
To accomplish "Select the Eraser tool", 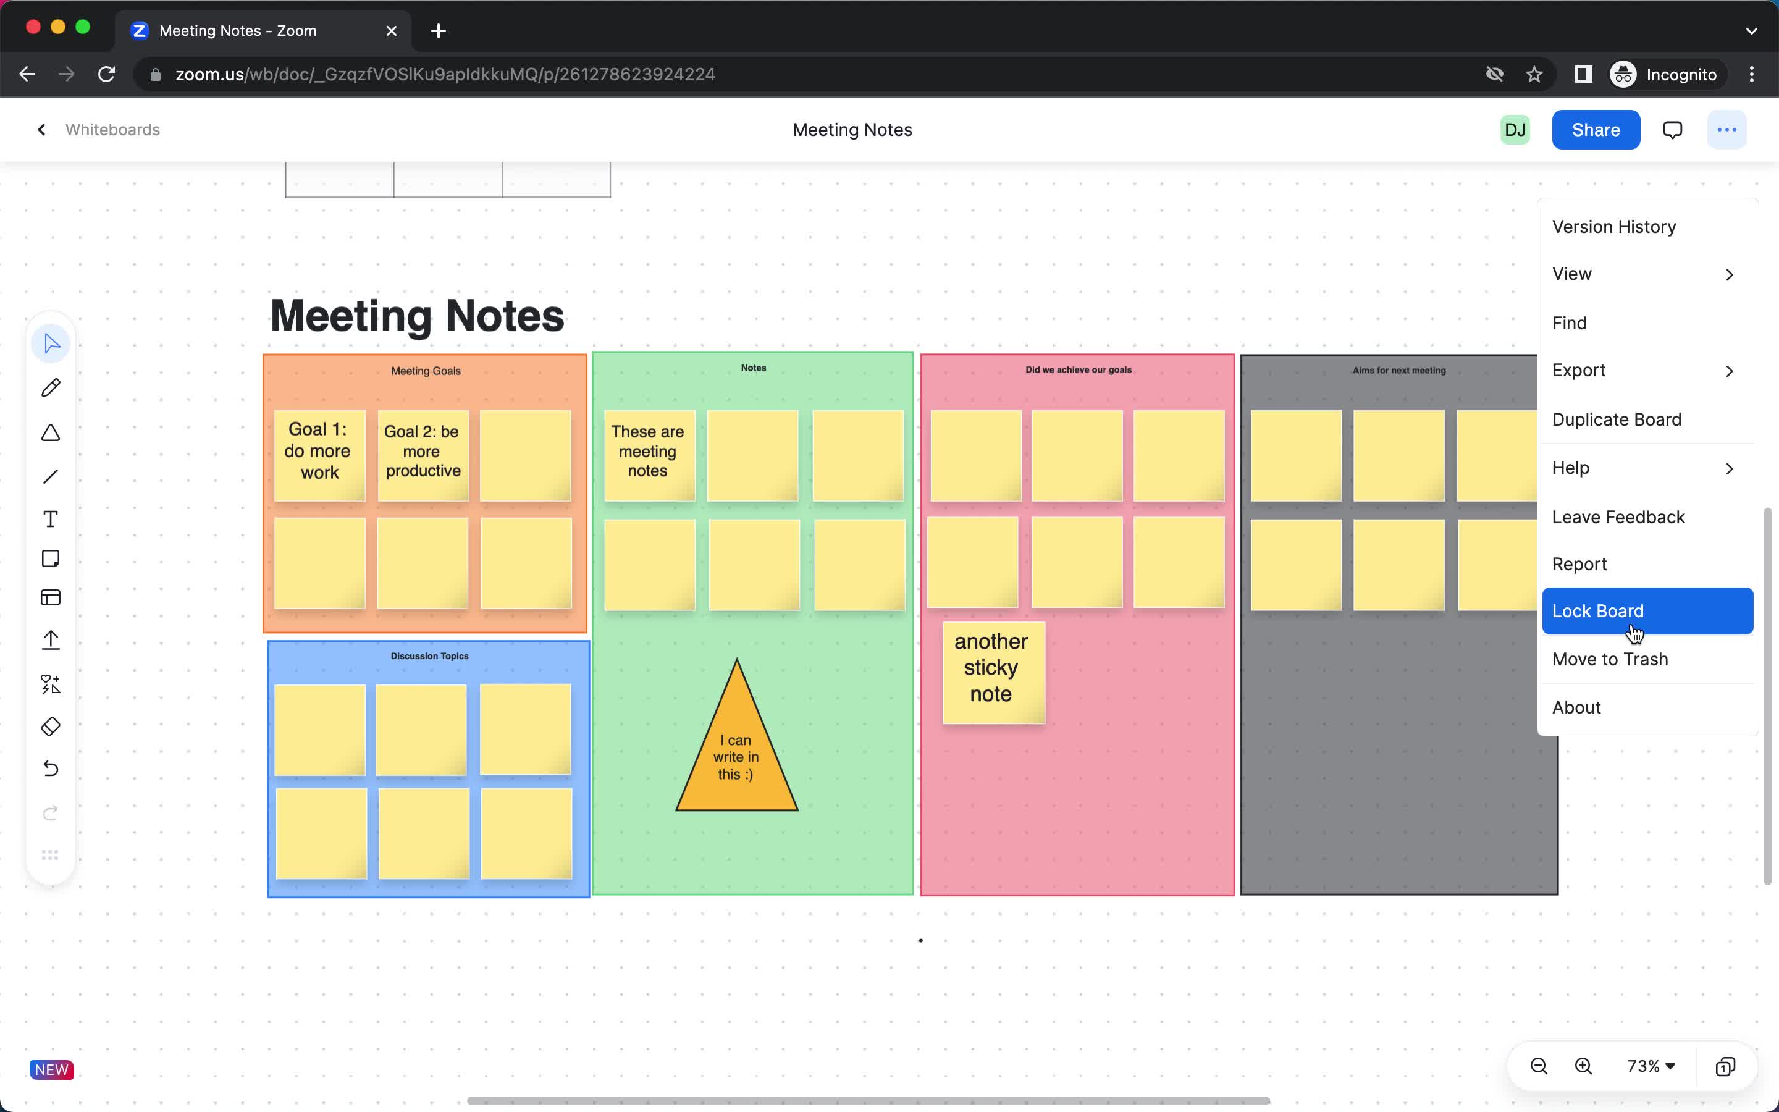I will [50, 727].
